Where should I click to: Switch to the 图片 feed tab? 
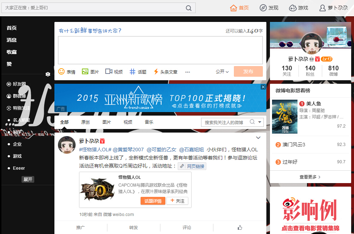click(107, 122)
